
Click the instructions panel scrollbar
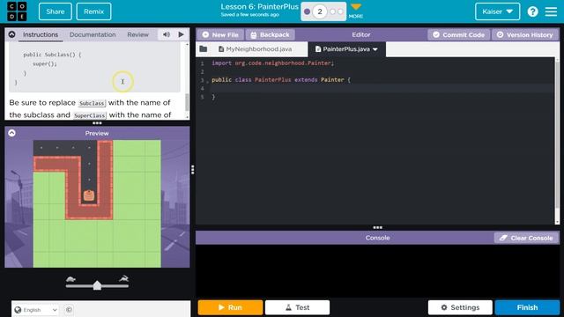pyautogui.click(x=187, y=102)
